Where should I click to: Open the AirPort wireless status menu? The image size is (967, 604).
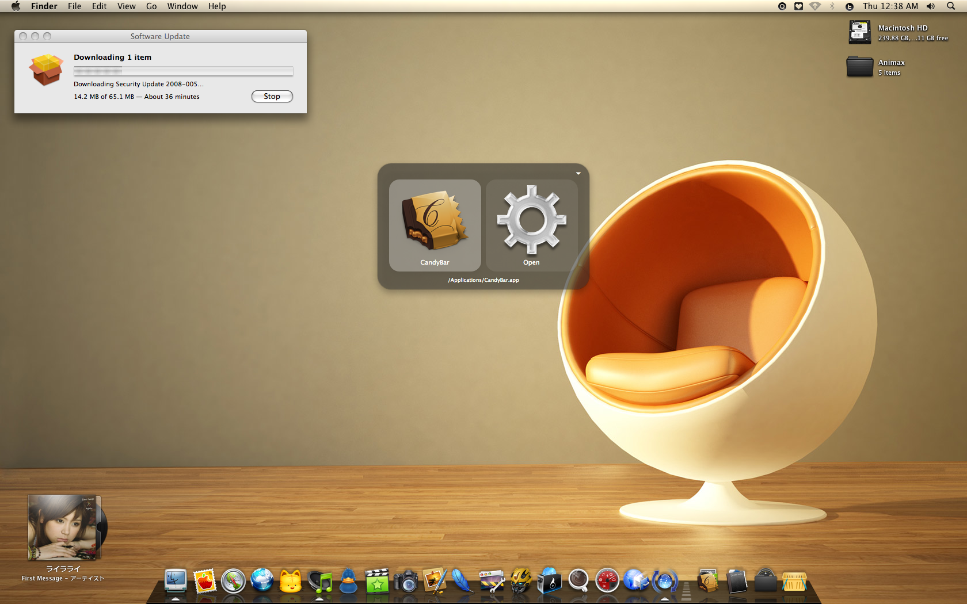pyautogui.click(x=815, y=6)
